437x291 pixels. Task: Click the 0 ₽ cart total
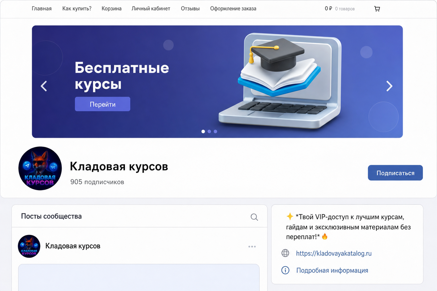coord(328,9)
